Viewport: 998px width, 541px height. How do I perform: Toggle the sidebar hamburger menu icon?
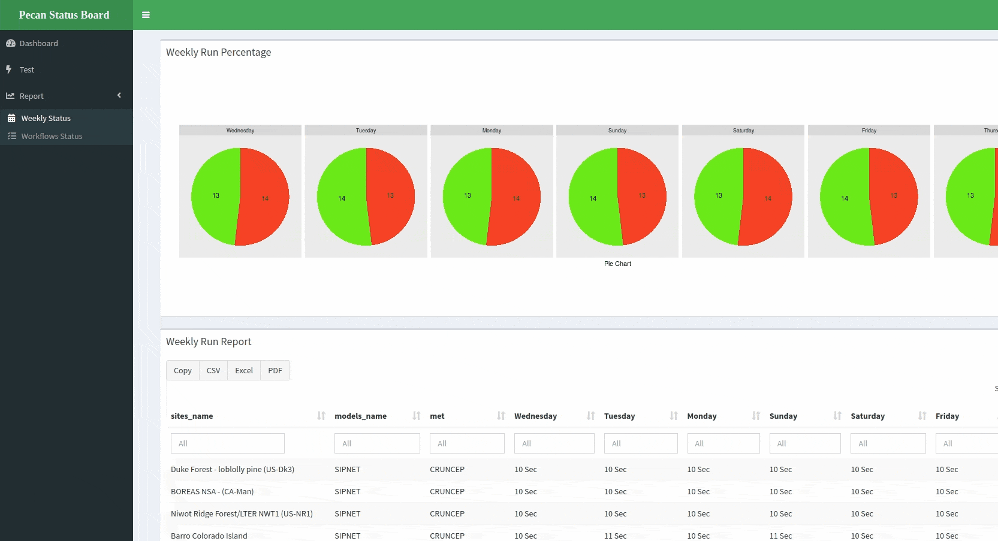[x=146, y=15]
